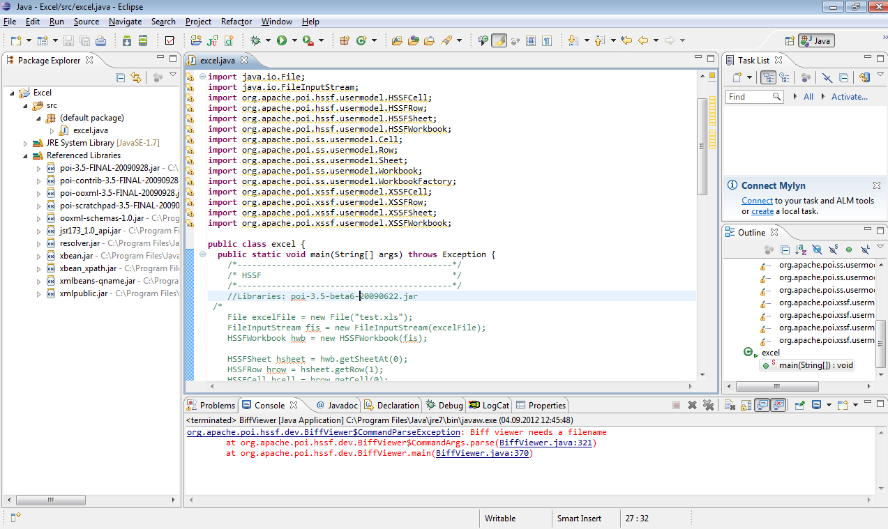
Task: Click the Debug bug toolbar icon
Action: (x=255, y=40)
